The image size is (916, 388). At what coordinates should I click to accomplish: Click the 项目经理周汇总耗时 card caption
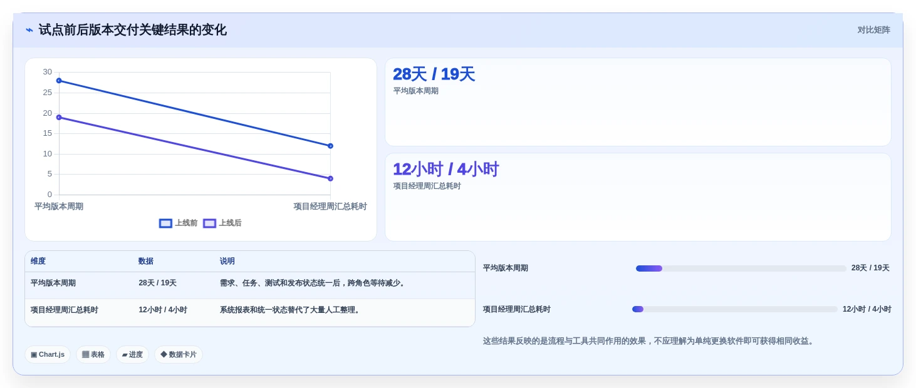tap(427, 186)
